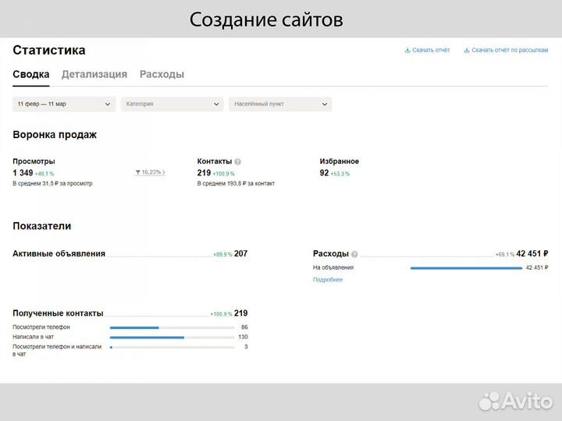Image resolution: width=562 pixels, height=421 pixels.
Task: Click the help icon next to Контакты
Action: click(x=237, y=162)
